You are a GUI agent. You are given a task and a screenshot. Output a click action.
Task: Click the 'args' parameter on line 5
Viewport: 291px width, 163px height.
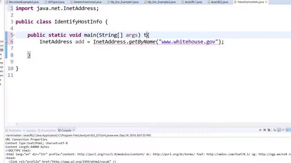131,35
